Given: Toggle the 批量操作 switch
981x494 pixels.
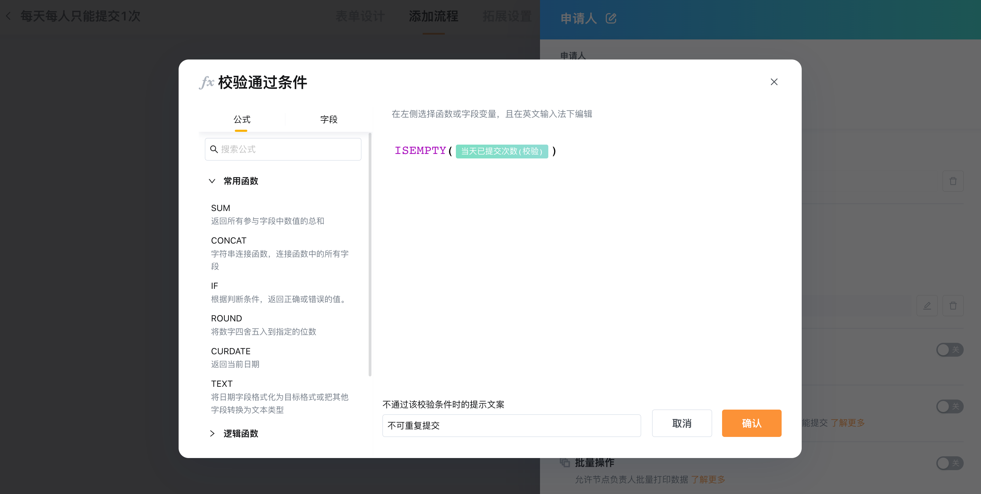Looking at the screenshot, I should (x=949, y=463).
